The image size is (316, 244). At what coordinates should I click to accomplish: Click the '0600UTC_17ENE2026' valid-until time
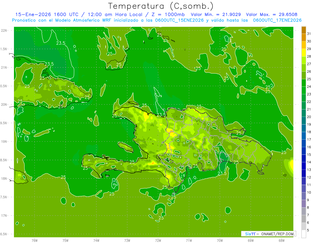[x=277, y=20]
